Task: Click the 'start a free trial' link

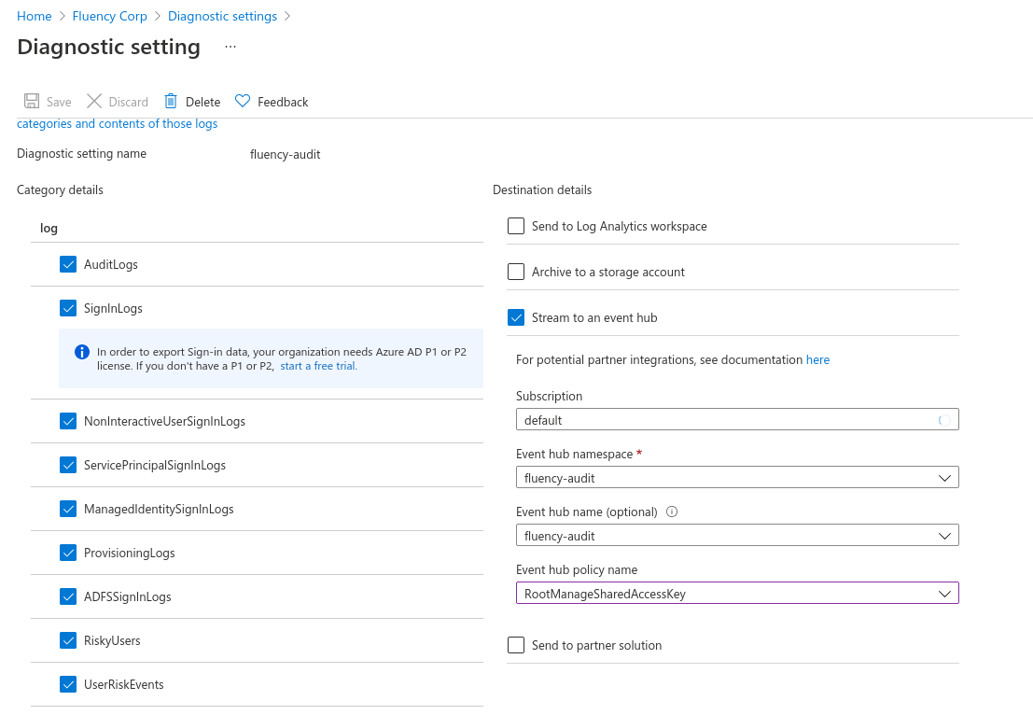Action: pos(319,366)
